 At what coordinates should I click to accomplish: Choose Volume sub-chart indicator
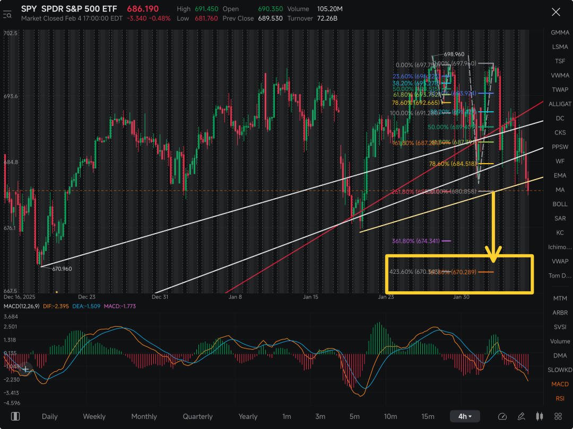point(560,341)
